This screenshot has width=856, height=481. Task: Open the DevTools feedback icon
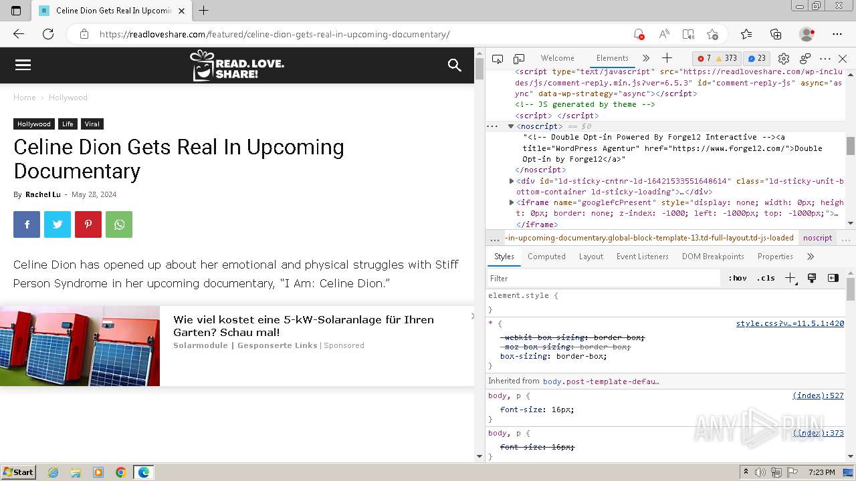click(x=805, y=59)
